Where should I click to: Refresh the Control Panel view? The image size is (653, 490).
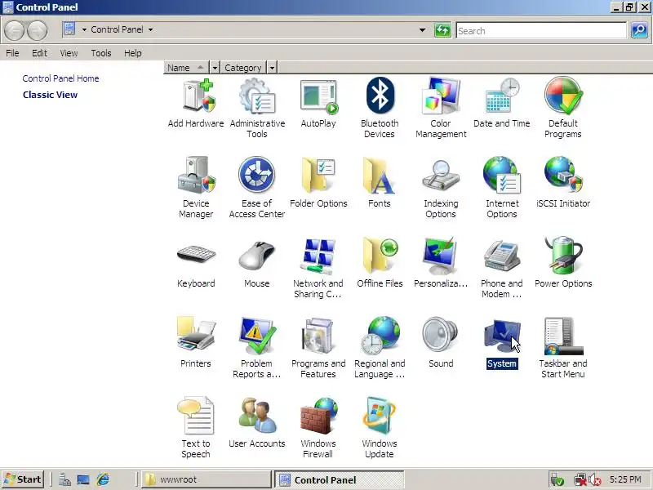coord(442,30)
